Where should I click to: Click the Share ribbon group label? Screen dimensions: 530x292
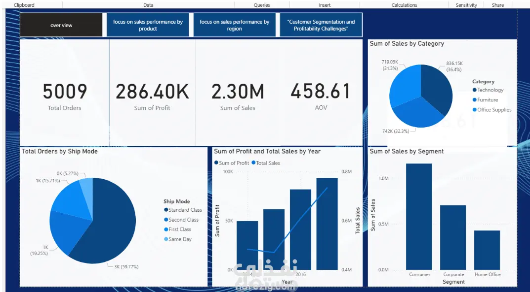click(498, 5)
